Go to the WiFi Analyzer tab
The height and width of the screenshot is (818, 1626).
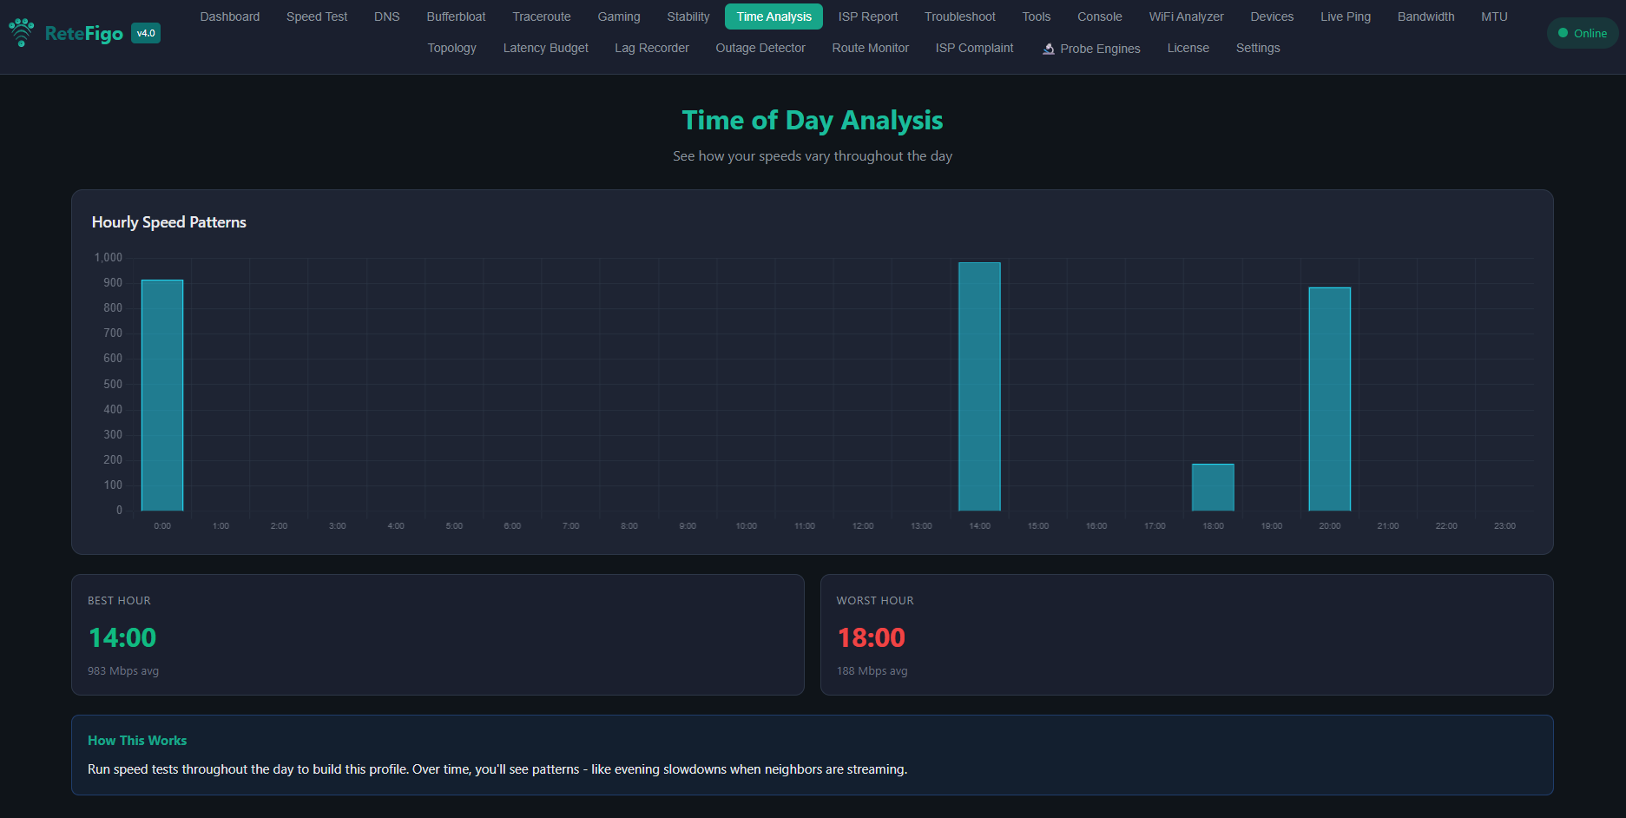(x=1186, y=16)
